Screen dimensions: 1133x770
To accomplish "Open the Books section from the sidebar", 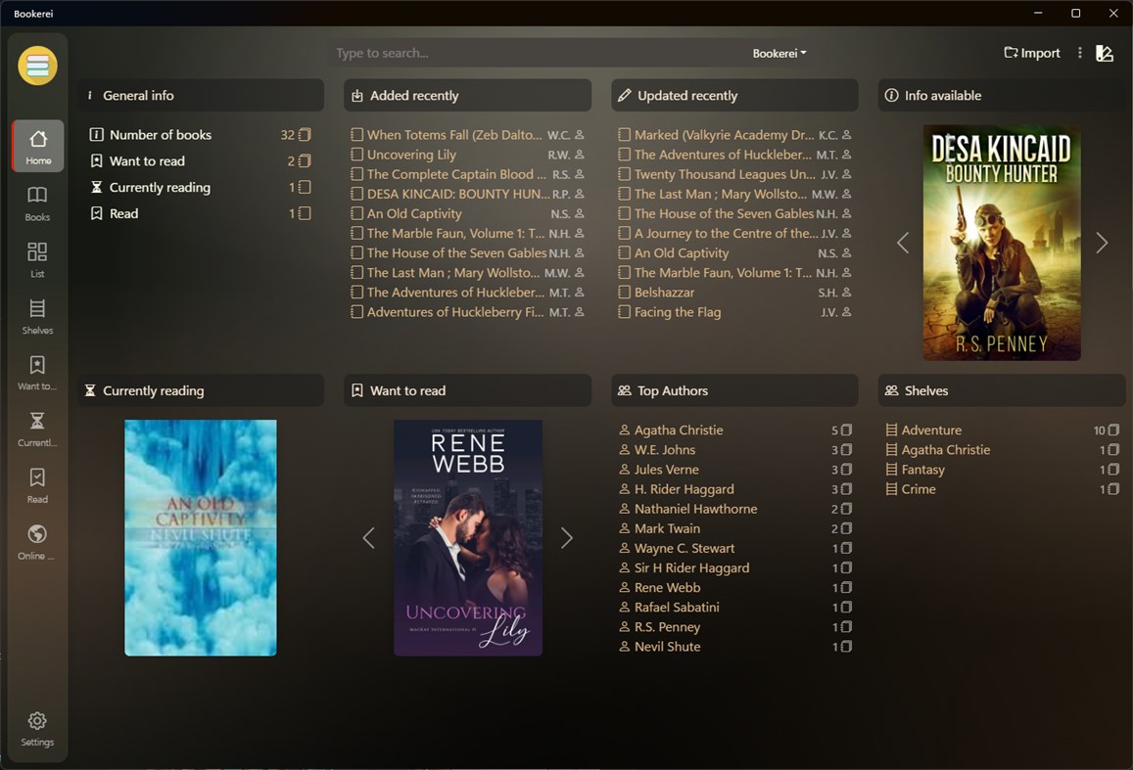I will coord(36,203).
